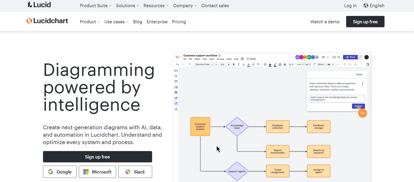The image size is (414, 182).
Task: Select the image insert icon in the sidebar
Action: click(x=176, y=87)
